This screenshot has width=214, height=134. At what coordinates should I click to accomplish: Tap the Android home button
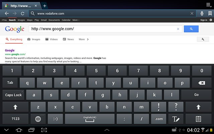pos(19,130)
